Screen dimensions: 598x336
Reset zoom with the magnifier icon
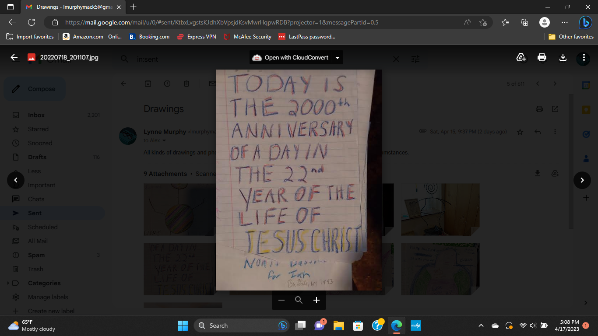click(299, 300)
